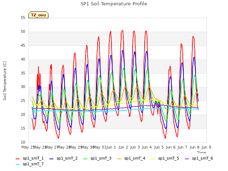Click the 15 y-axis tick label
The height and width of the screenshot is (171, 228).
click(x=23, y=128)
